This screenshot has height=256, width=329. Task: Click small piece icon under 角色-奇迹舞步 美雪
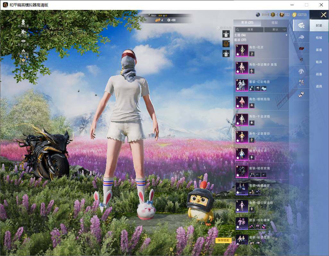pyautogui.click(x=252, y=71)
